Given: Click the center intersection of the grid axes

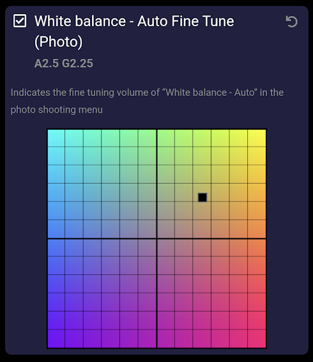Looking at the screenshot, I should click(x=156, y=239).
